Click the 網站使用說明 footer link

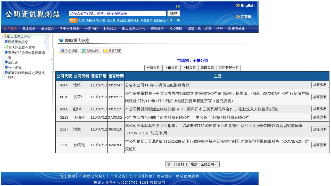click(x=187, y=176)
